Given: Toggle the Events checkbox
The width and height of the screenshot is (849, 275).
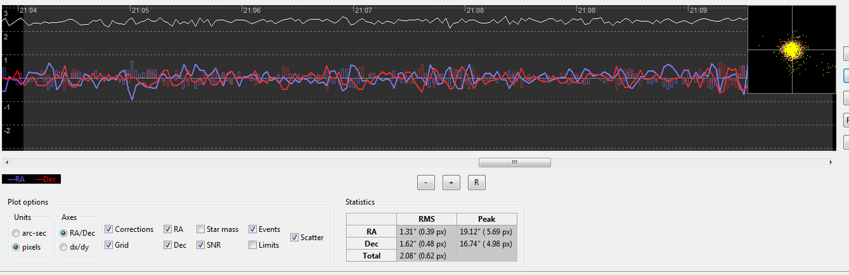Looking at the screenshot, I should click(253, 229).
